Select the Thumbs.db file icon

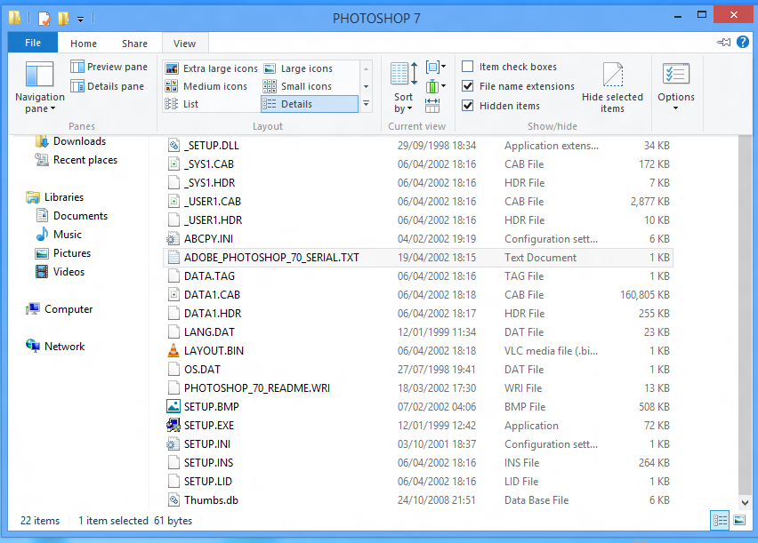coord(173,500)
